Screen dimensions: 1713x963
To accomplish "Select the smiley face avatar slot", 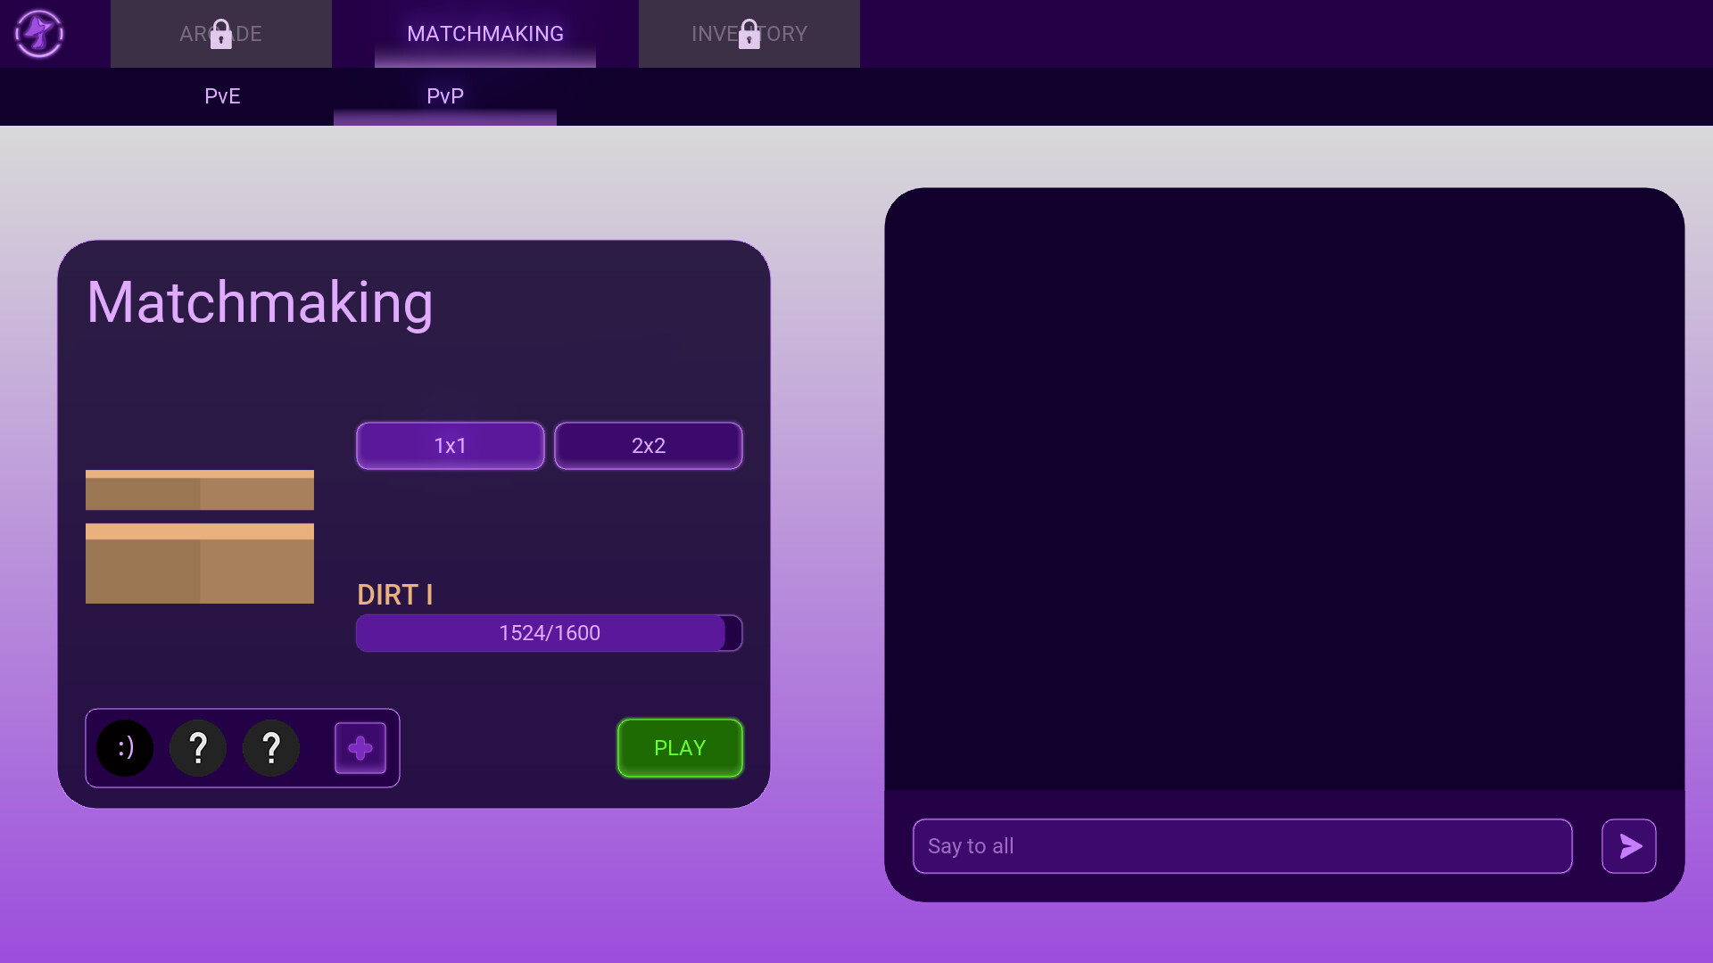I will tap(124, 748).
